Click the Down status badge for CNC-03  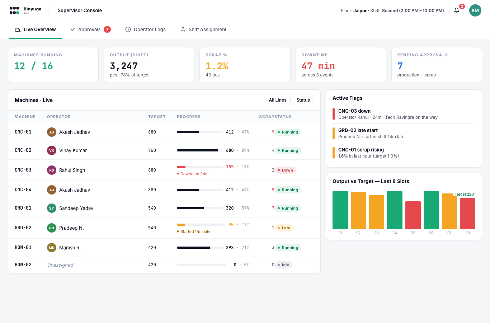[x=285, y=170]
